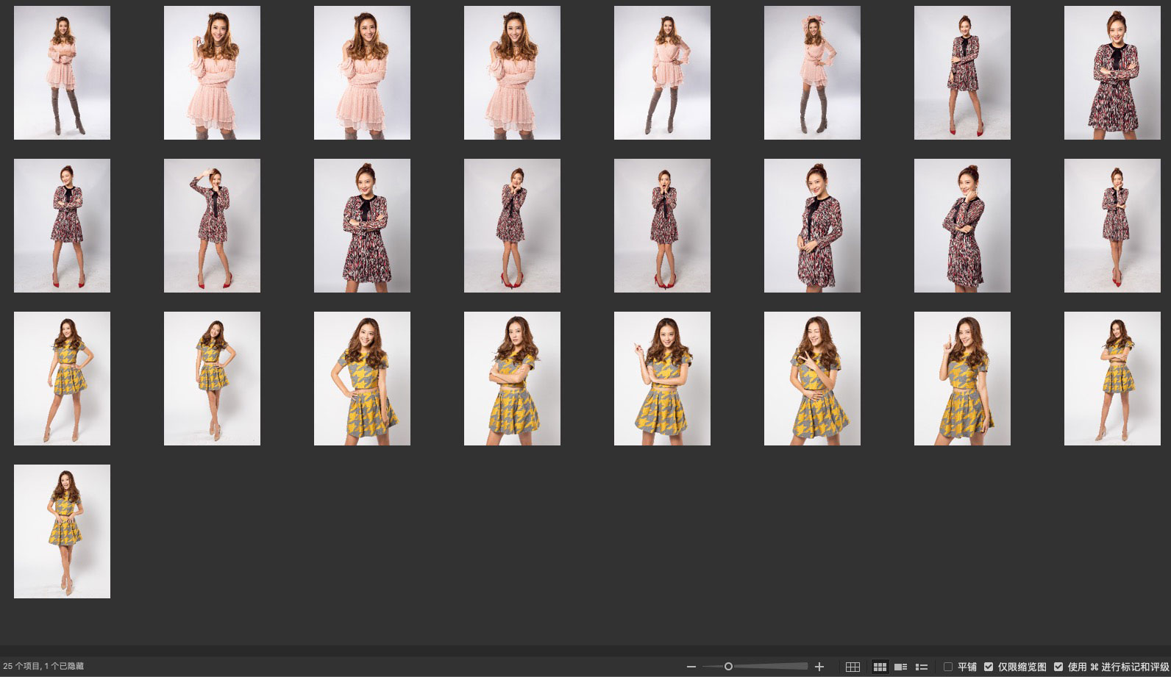Select the last thumbnail in the top row
Viewport: 1171px width, 677px height.
point(1112,73)
